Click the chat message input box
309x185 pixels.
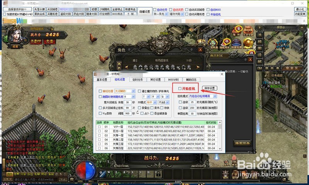36,180
